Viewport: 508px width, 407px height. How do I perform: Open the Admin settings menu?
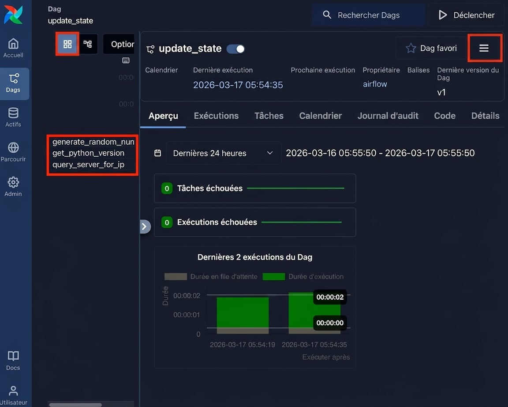(13, 187)
